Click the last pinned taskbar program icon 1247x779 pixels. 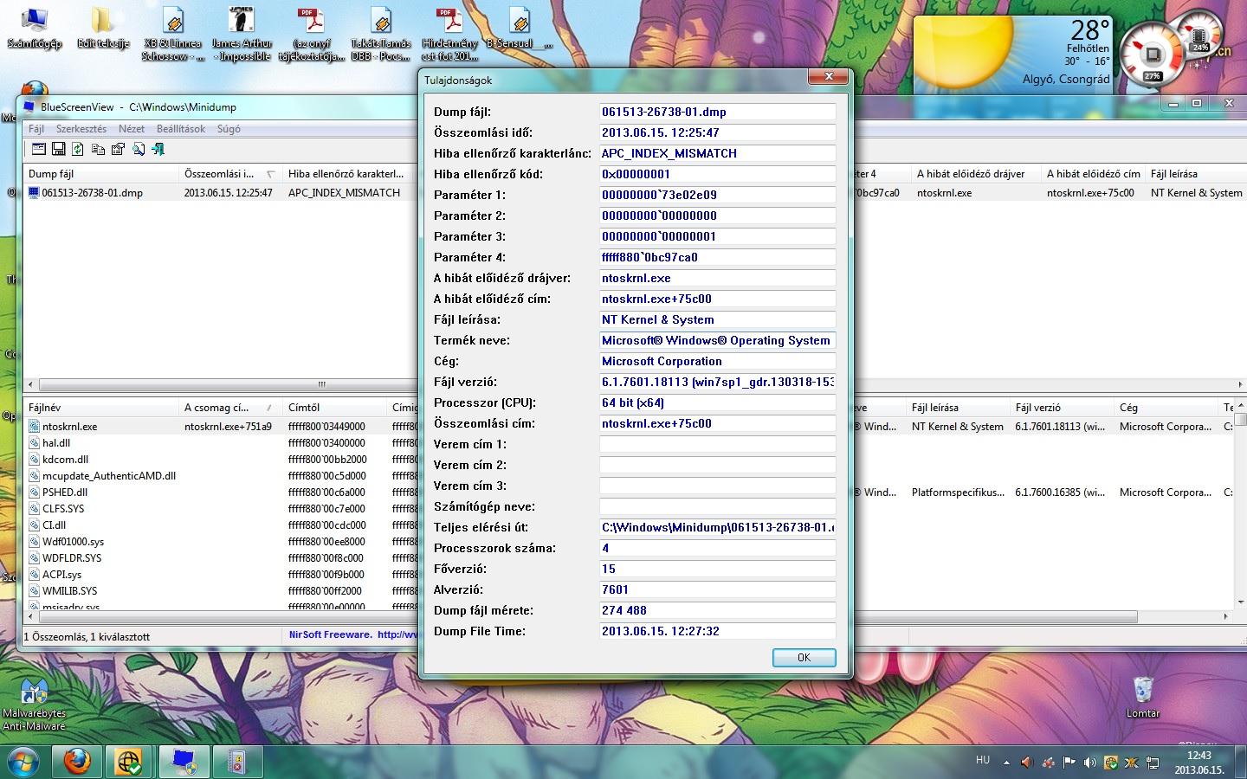(236, 762)
